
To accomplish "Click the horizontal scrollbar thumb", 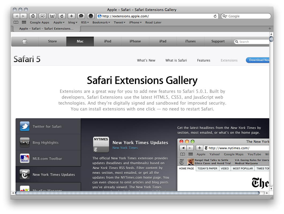I will (138, 193).
